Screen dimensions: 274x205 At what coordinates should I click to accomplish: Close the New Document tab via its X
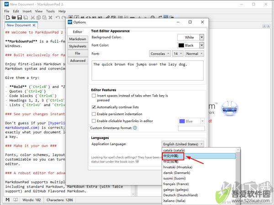click(x=34, y=25)
